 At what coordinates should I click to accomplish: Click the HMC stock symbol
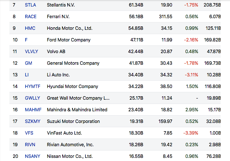pyautogui.click(x=30, y=28)
